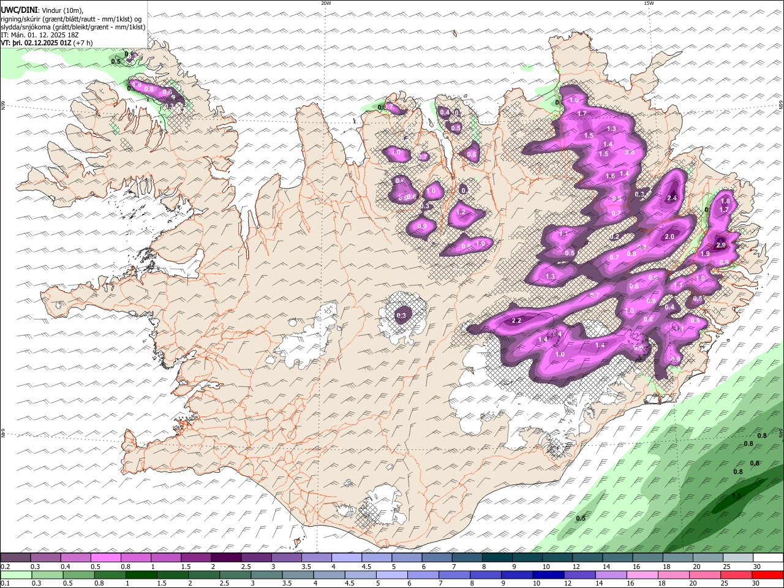Click the 2.4 snowfall value on the map

coord(672,198)
